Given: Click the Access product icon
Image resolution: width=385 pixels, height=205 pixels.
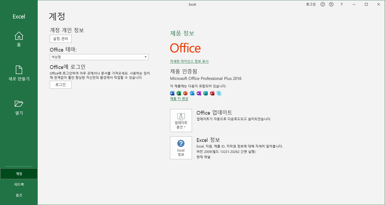Looking at the screenshot, I should [212, 93].
